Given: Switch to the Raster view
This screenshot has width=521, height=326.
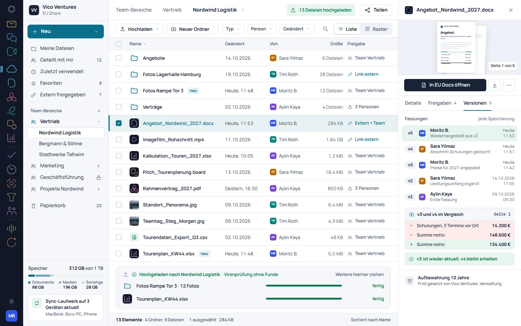Looking at the screenshot, I should pos(376,29).
